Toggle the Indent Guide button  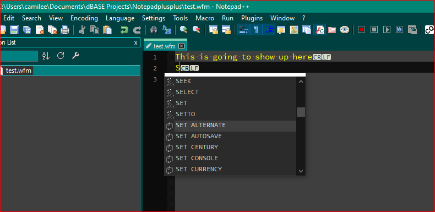[x=269, y=30]
